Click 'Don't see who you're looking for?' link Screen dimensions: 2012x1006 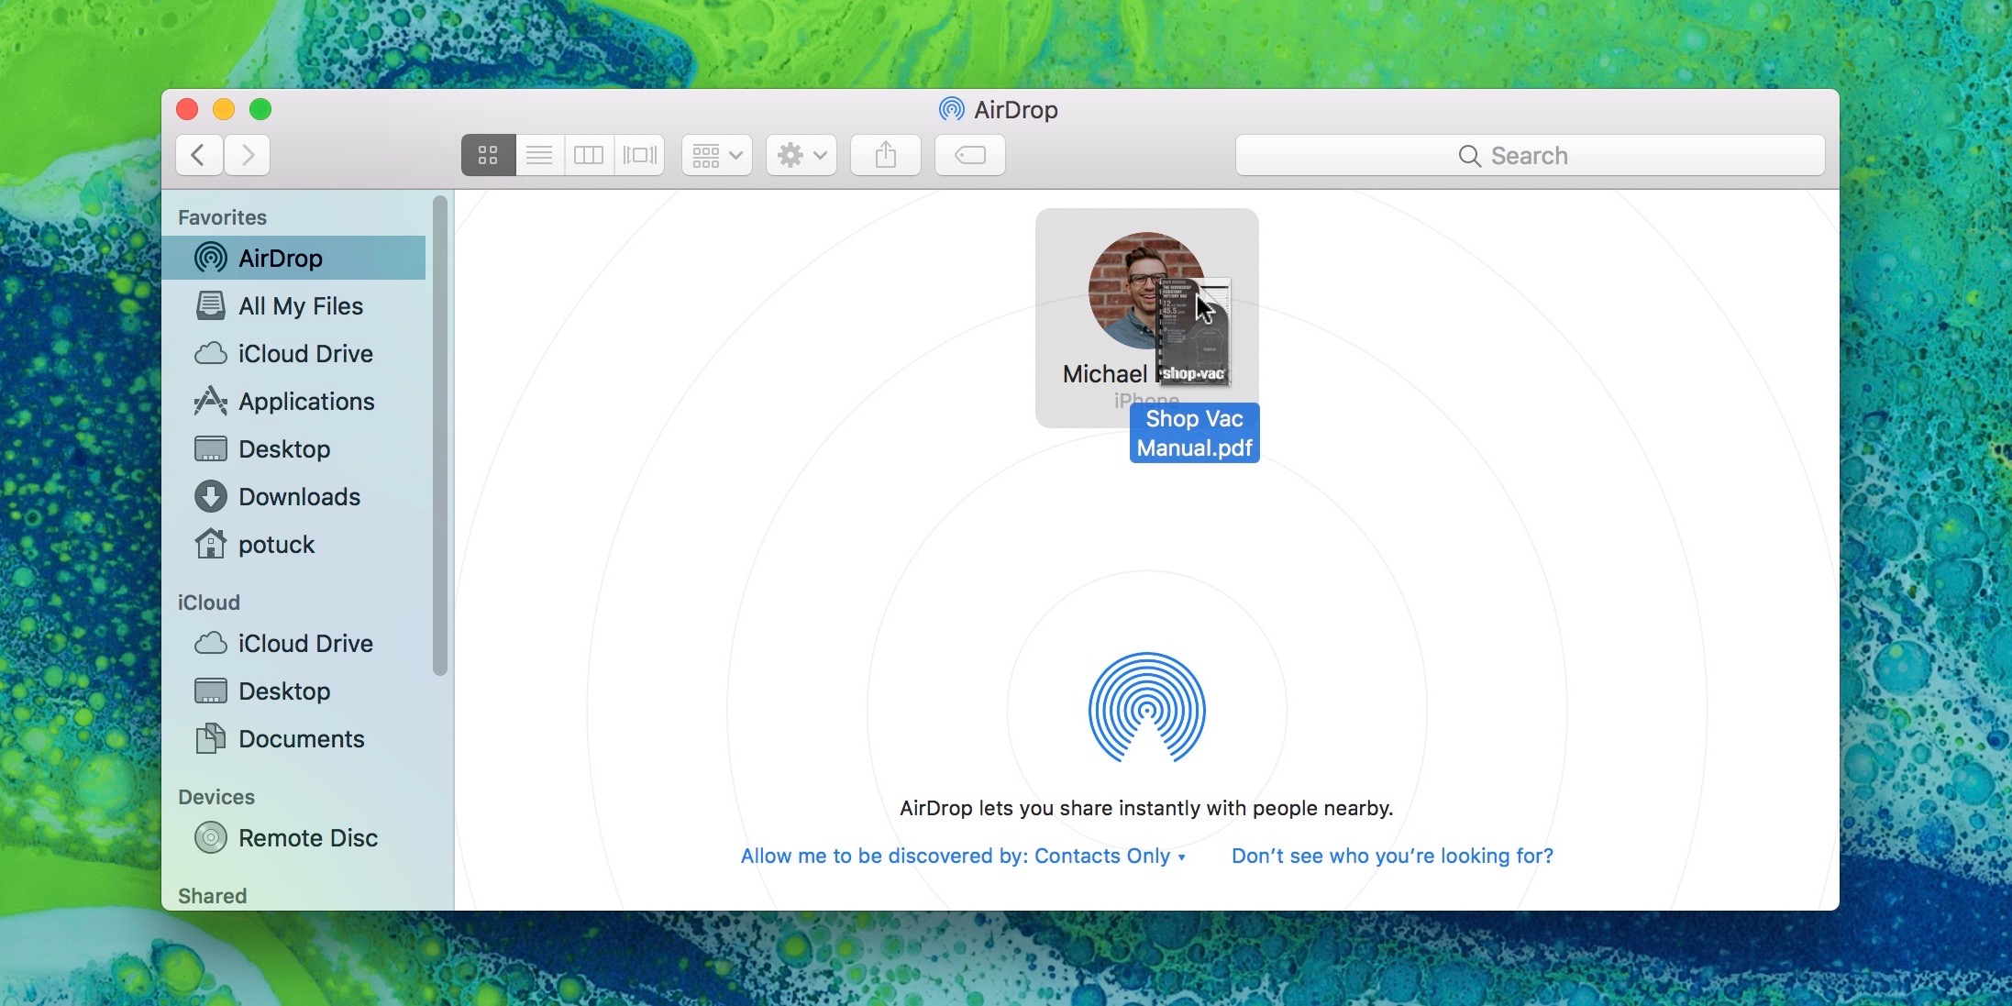click(1391, 856)
